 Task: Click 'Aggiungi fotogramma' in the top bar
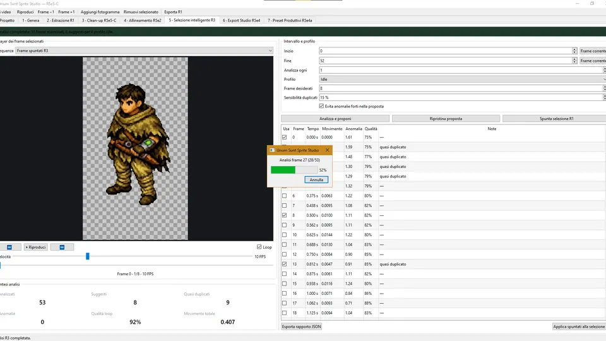tap(100, 12)
